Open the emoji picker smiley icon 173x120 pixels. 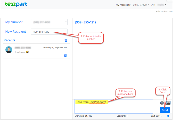tap(162, 103)
